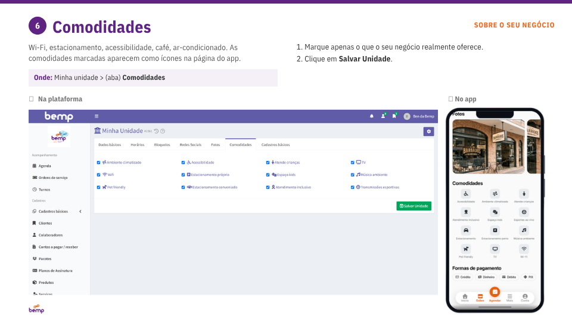
Task: Toggle Pet friendly checkbox
Action: [x=98, y=187]
